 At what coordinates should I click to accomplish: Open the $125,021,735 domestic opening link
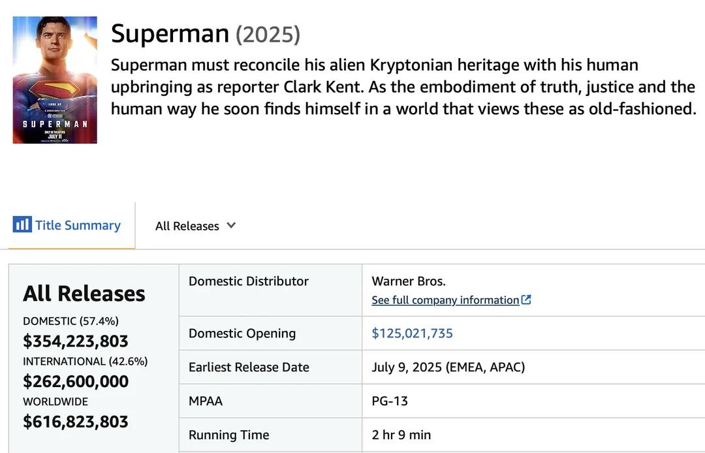pyautogui.click(x=412, y=333)
